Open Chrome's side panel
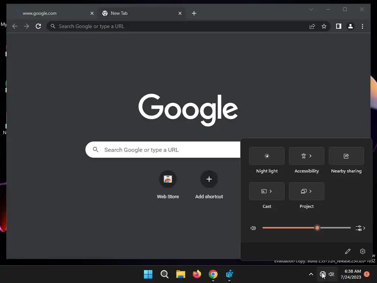The width and height of the screenshot is (377, 283). [x=339, y=26]
